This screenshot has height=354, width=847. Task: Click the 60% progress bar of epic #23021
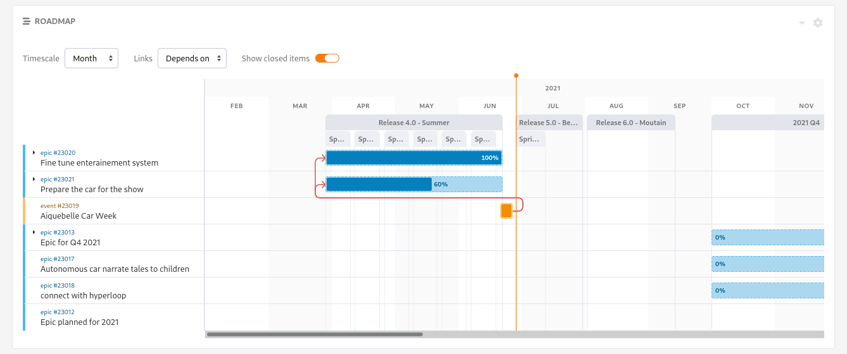click(414, 184)
